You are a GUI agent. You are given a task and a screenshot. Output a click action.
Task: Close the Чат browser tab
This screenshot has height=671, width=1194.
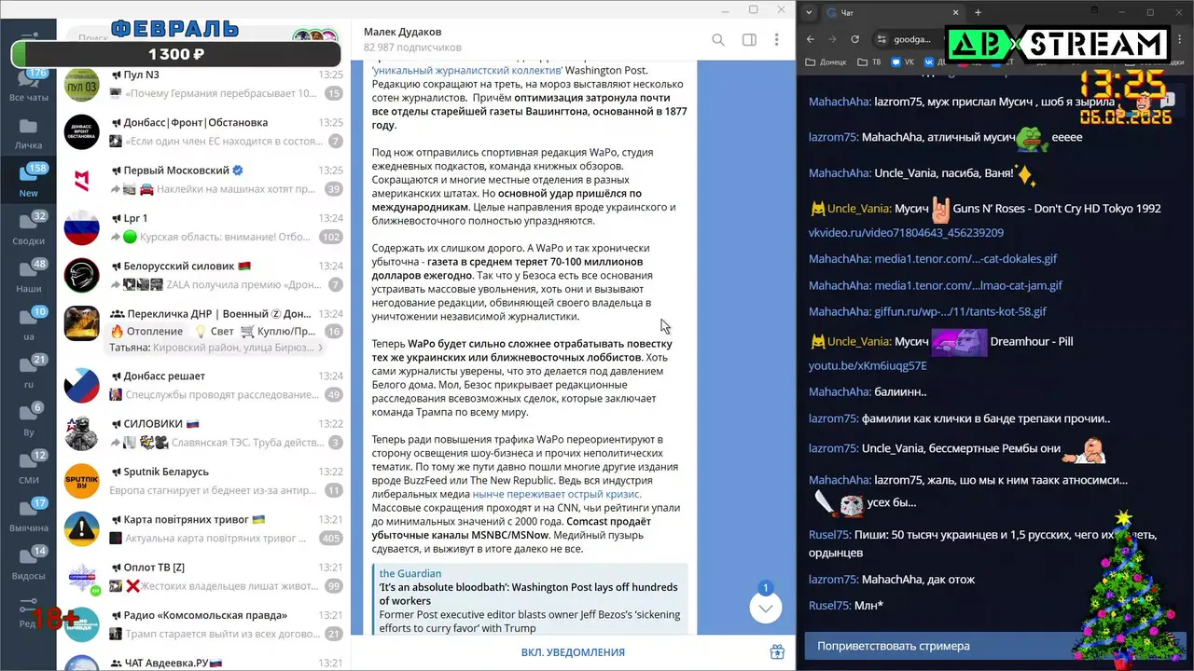pyautogui.click(x=953, y=12)
